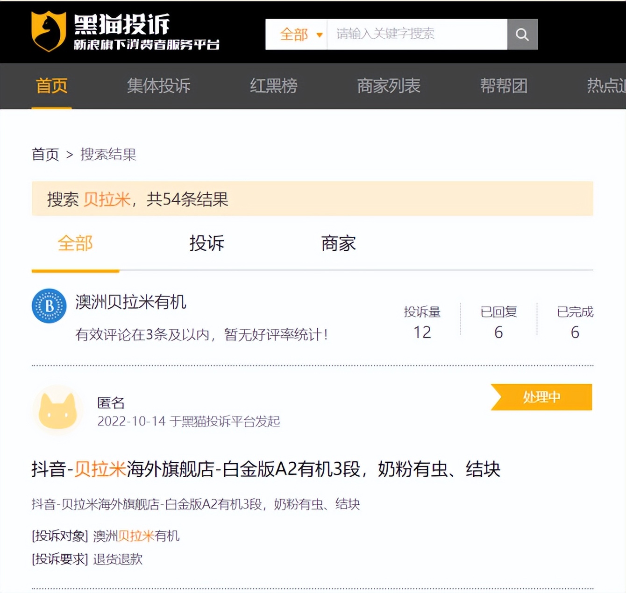
Task: Open the 澳洲贝拉米有机 brand page
Action: click(x=130, y=303)
